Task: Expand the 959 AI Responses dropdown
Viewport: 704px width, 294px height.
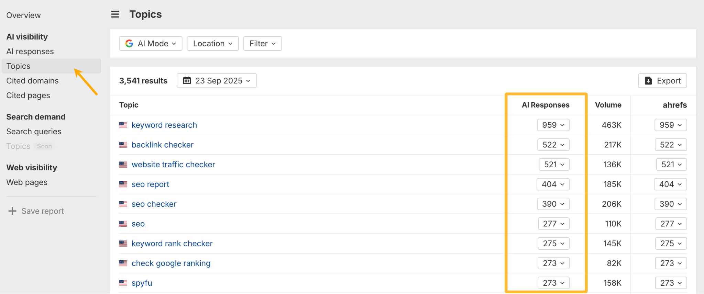Action: 553,125
